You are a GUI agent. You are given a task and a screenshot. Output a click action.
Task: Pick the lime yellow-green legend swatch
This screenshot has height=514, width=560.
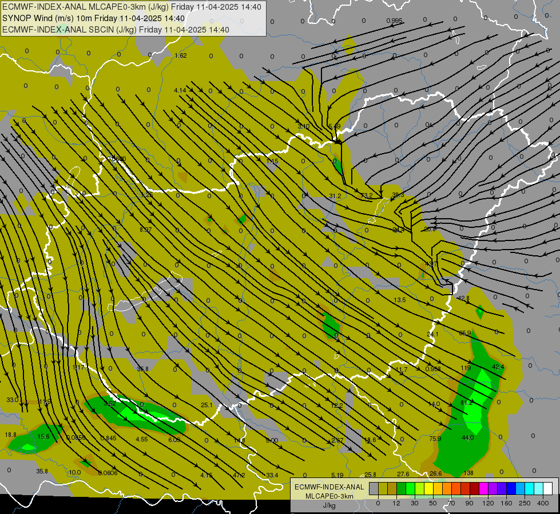[x=420, y=489]
